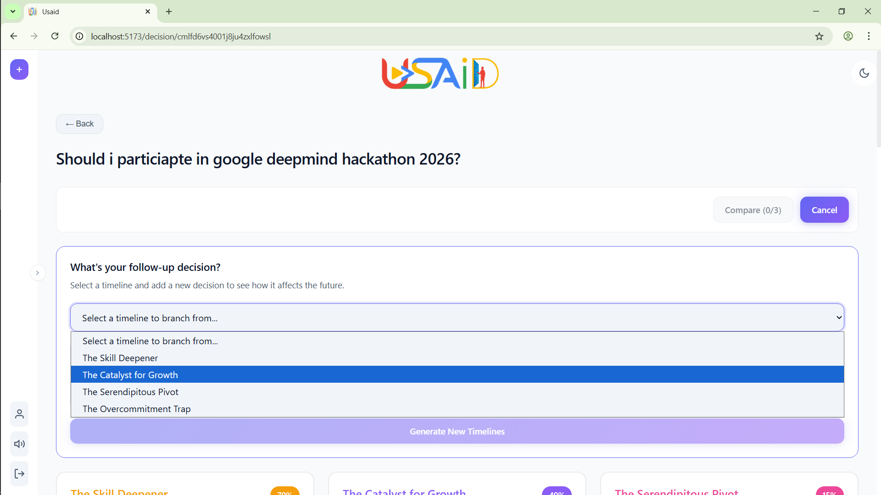
Task: Open the timeline branch dropdown
Action: pyautogui.click(x=457, y=318)
